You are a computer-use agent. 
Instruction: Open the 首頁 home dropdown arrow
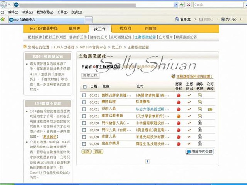pyautogui.click(x=195, y=19)
